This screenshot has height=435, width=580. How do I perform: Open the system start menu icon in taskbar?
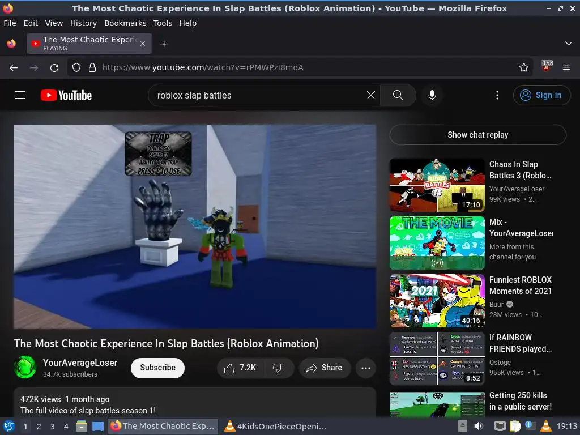coord(9,426)
